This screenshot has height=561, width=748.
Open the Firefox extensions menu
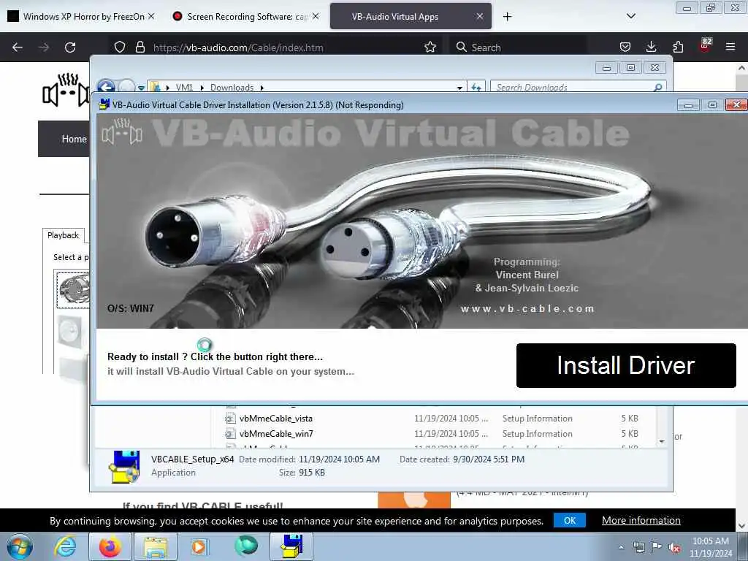(x=678, y=47)
